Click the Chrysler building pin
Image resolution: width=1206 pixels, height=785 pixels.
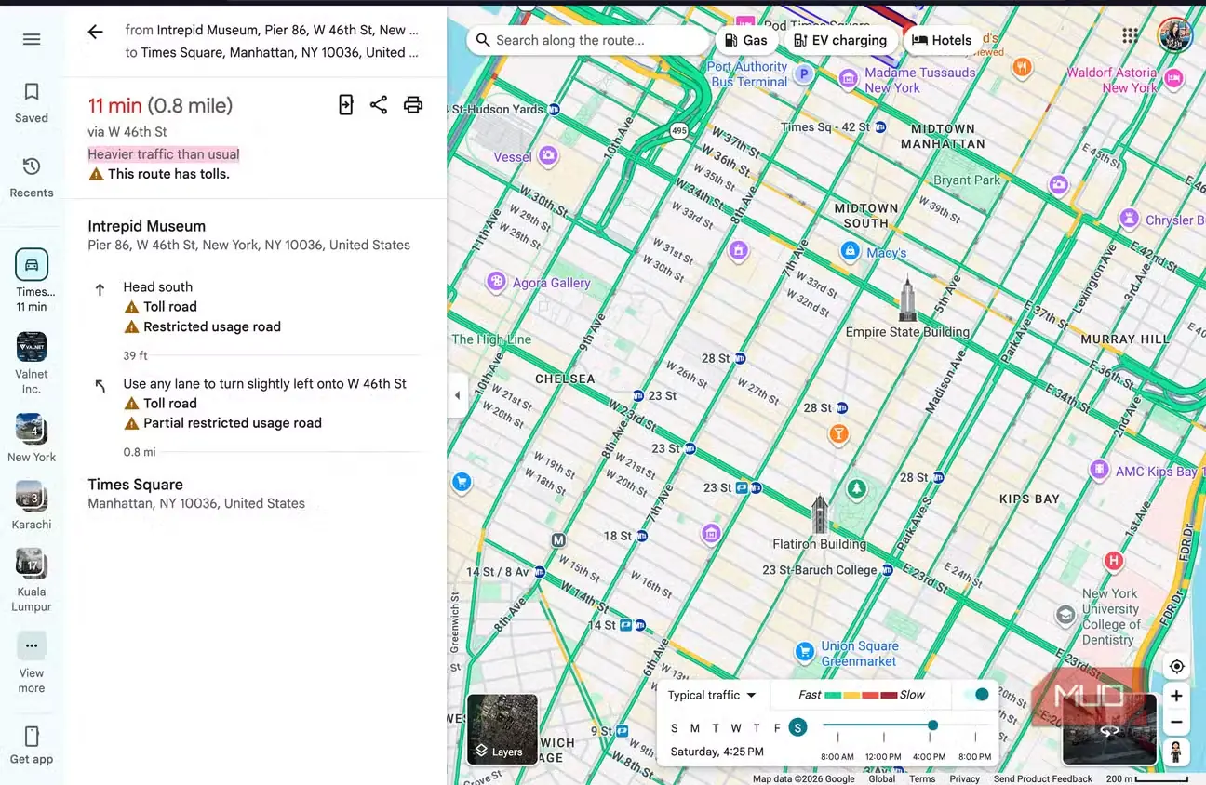tap(1129, 219)
